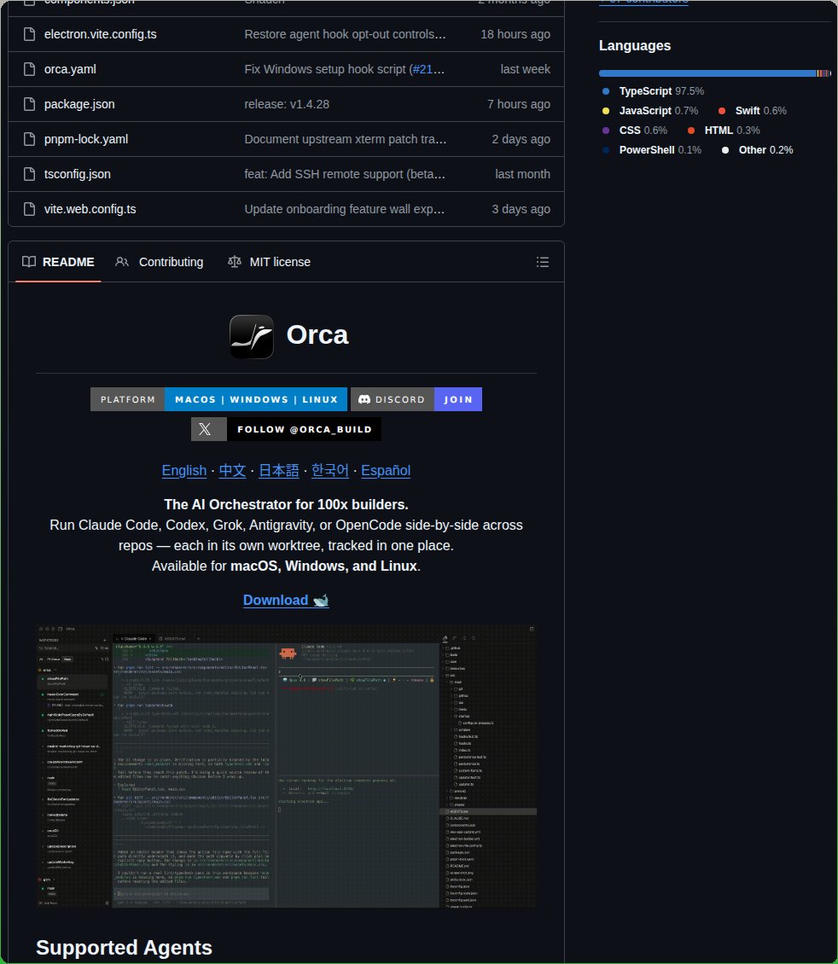Open the tsconfig.json file
This screenshot has height=964, width=838.
click(78, 175)
